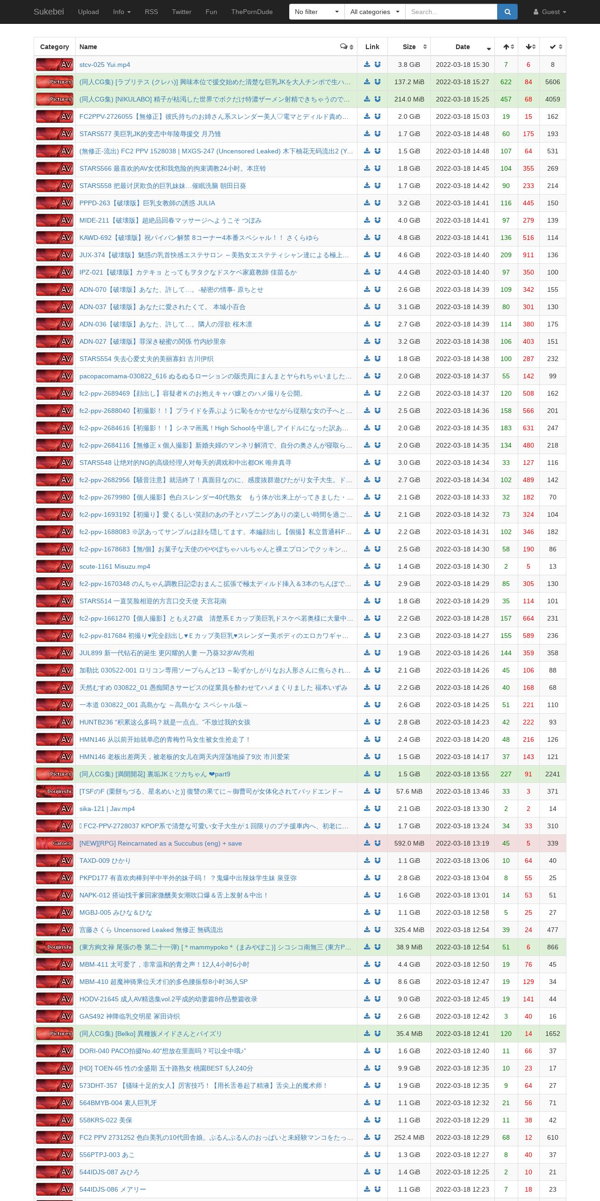This screenshot has height=1201, width=600.
Task: Open torrent page for scute-1161 Misuzu.mp4
Action: click(x=115, y=566)
